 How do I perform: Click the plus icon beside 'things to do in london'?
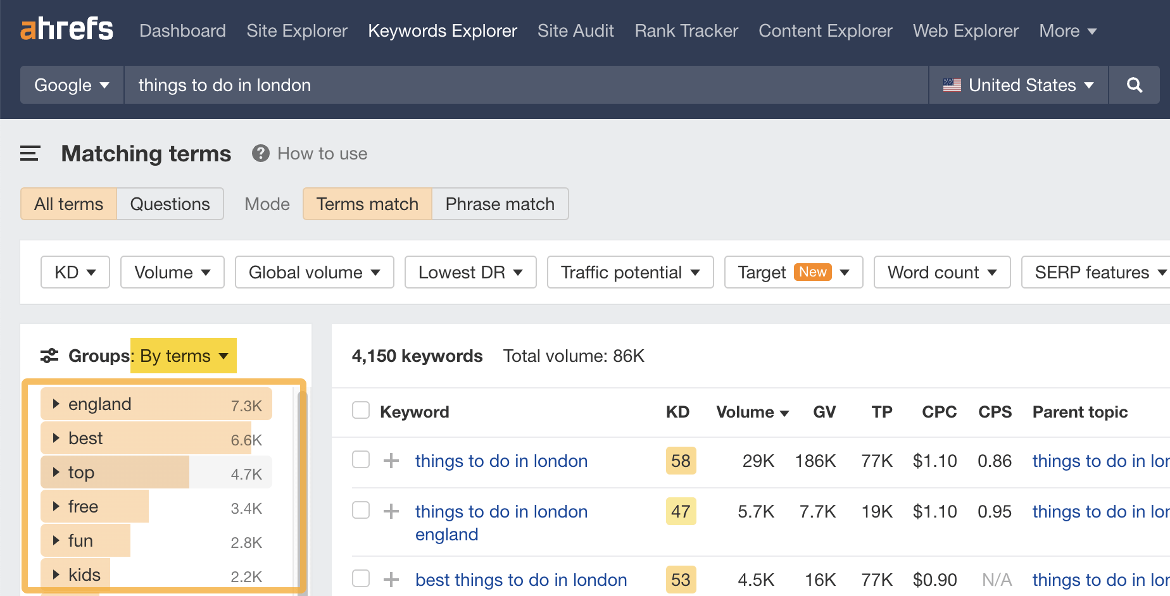[x=392, y=461]
